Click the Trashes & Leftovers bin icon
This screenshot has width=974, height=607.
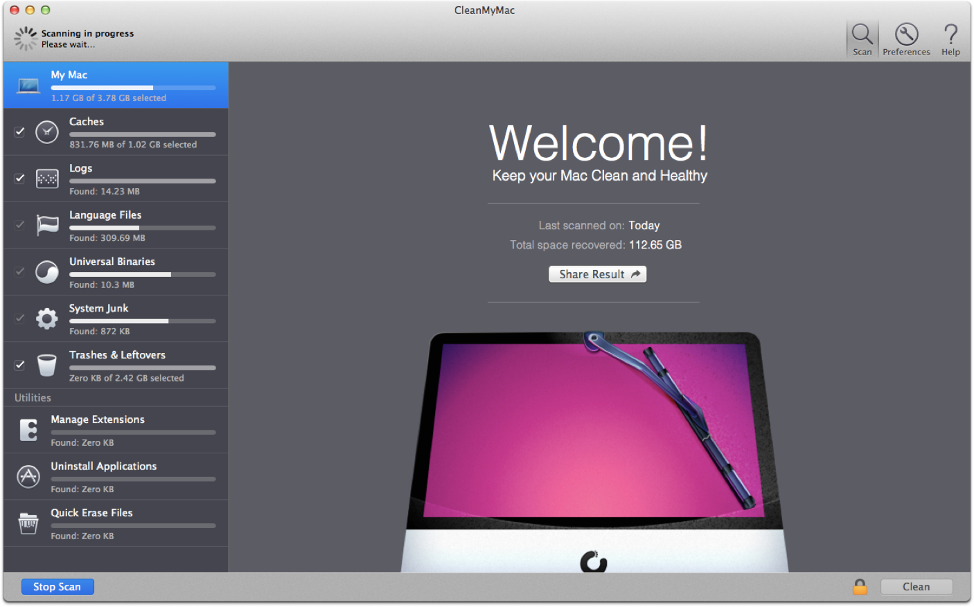(x=47, y=365)
